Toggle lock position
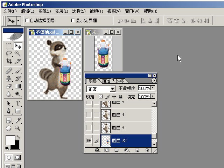Viewport: 224px width, 168px height. coord(114,97)
